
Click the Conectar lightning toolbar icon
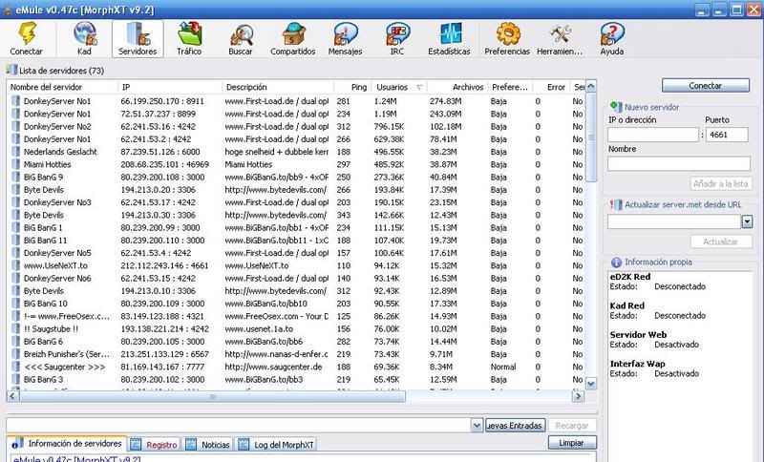27,33
